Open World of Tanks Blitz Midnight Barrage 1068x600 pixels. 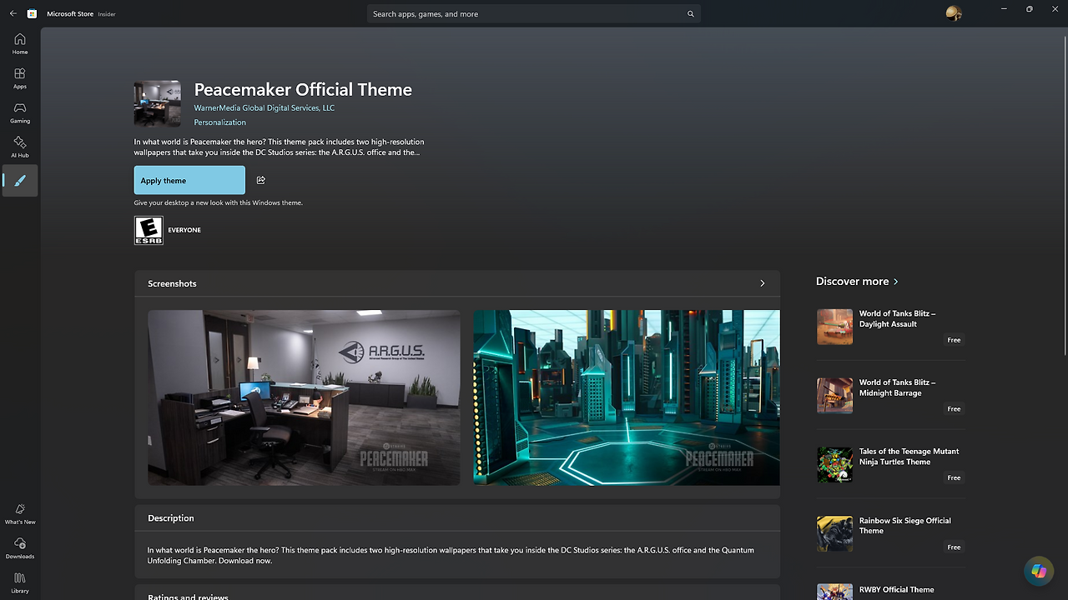coord(890,396)
